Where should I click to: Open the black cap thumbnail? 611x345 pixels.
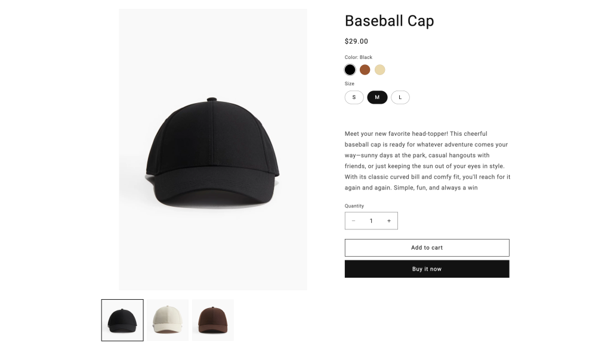click(x=122, y=320)
